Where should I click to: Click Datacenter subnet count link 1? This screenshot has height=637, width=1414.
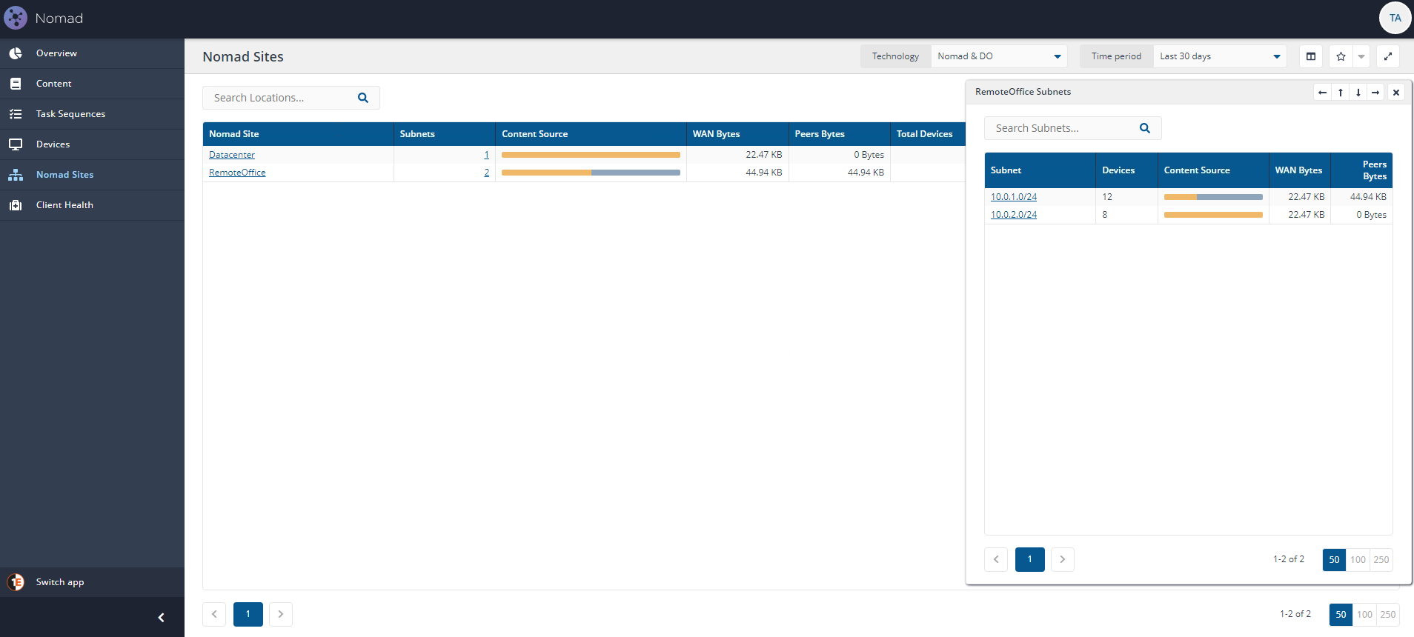[x=486, y=155]
